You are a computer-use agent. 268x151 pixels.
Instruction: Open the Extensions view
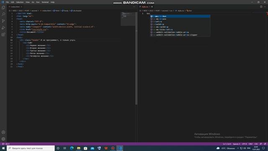(x=3, y=34)
